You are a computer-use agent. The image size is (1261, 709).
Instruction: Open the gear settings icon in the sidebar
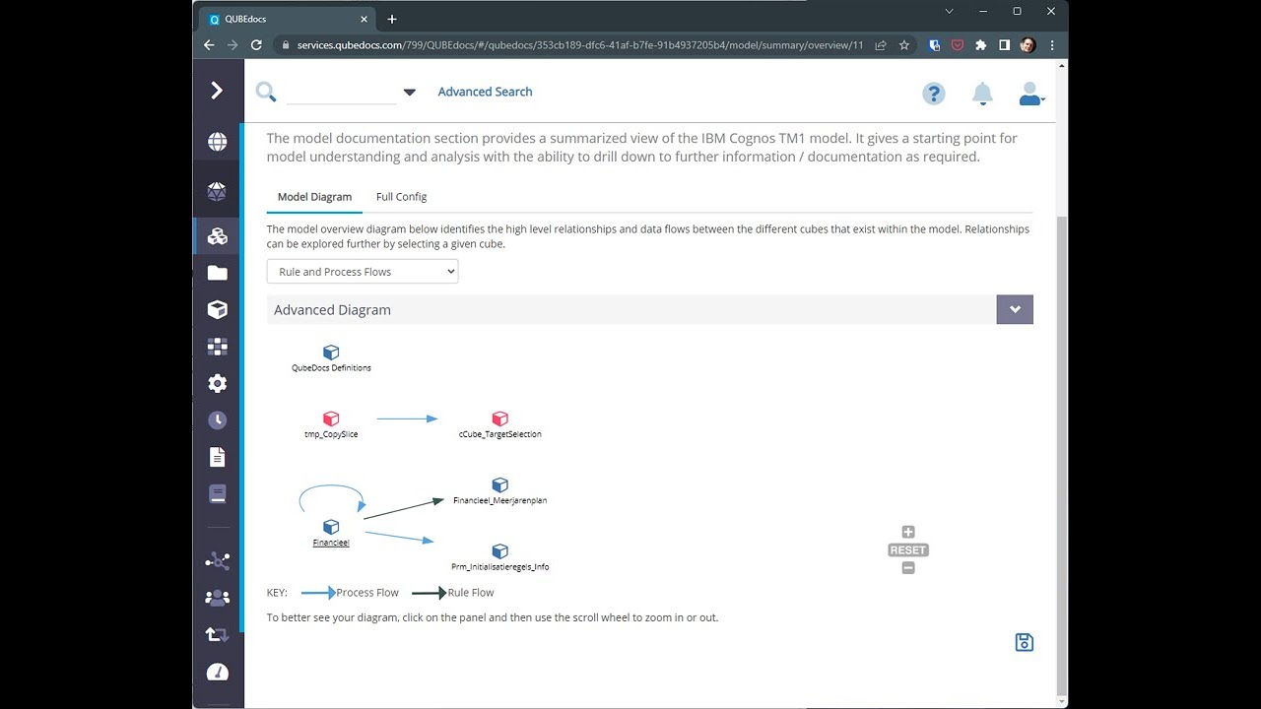[x=218, y=383]
